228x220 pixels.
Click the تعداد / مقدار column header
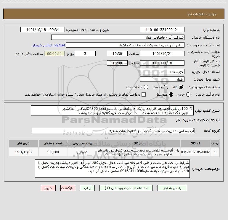(53, 143)
